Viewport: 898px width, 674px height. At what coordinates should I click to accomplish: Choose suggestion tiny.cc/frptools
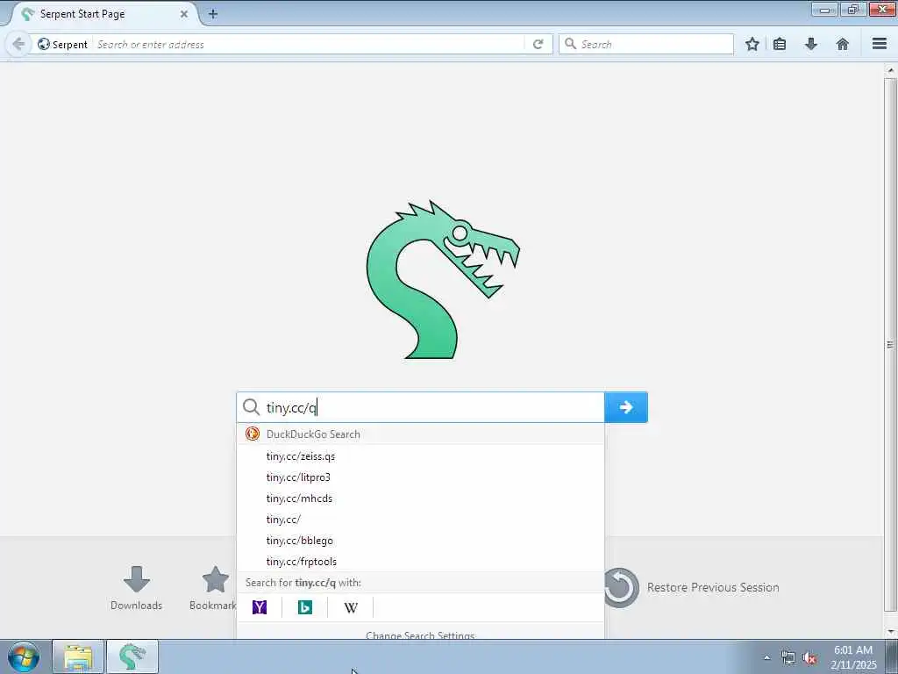pyautogui.click(x=420, y=562)
